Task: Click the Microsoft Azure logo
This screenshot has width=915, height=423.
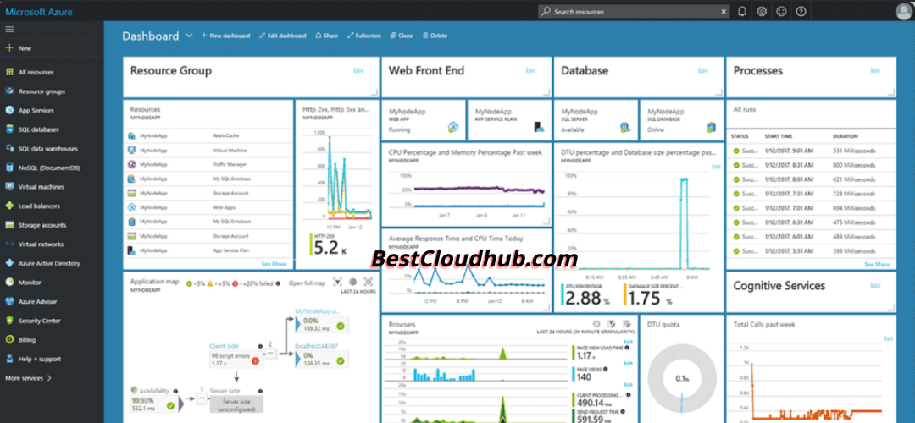Action: point(39,11)
